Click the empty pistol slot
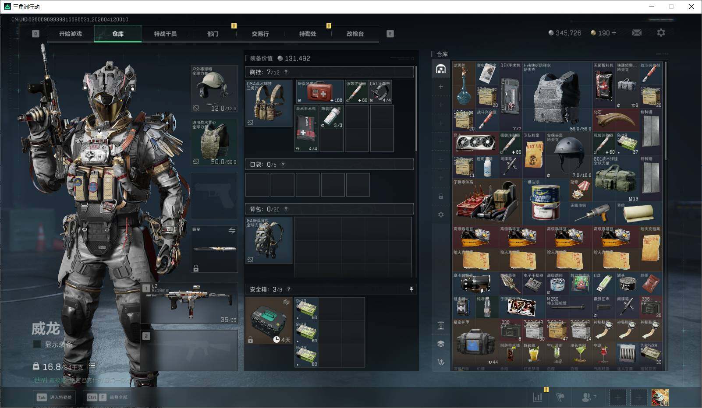 pos(215,195)
